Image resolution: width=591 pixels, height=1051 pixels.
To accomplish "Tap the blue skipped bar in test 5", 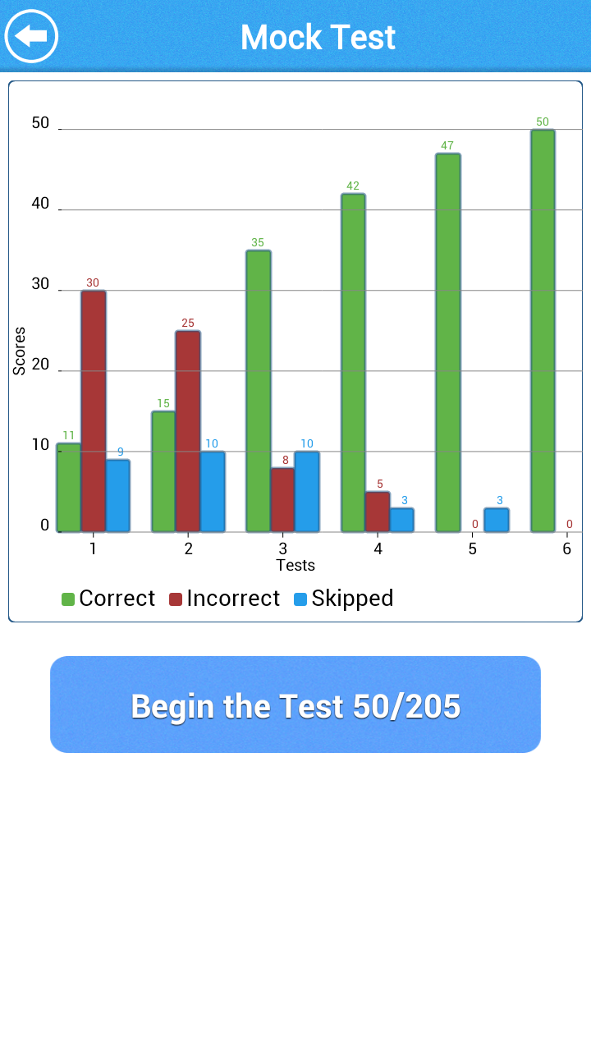I will pos(496,520).
